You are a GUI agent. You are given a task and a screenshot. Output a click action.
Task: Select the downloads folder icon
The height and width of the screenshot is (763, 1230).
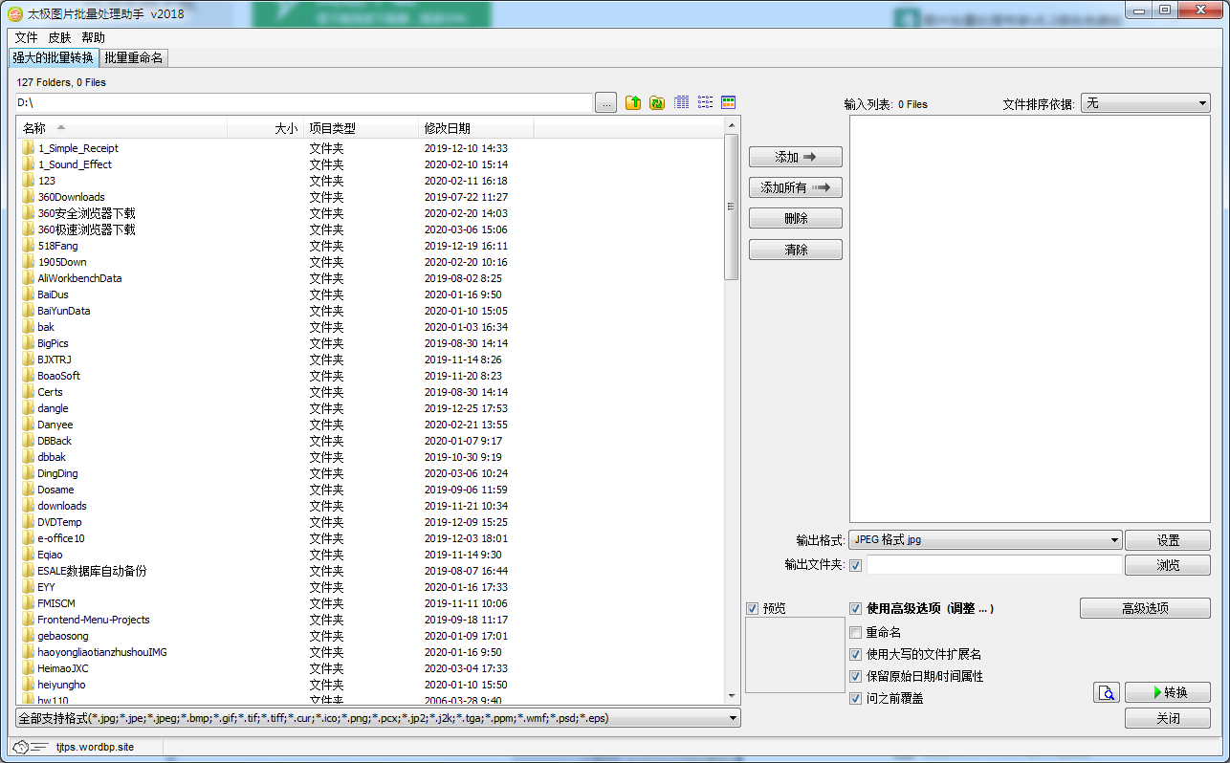click(x=29, y=506)
